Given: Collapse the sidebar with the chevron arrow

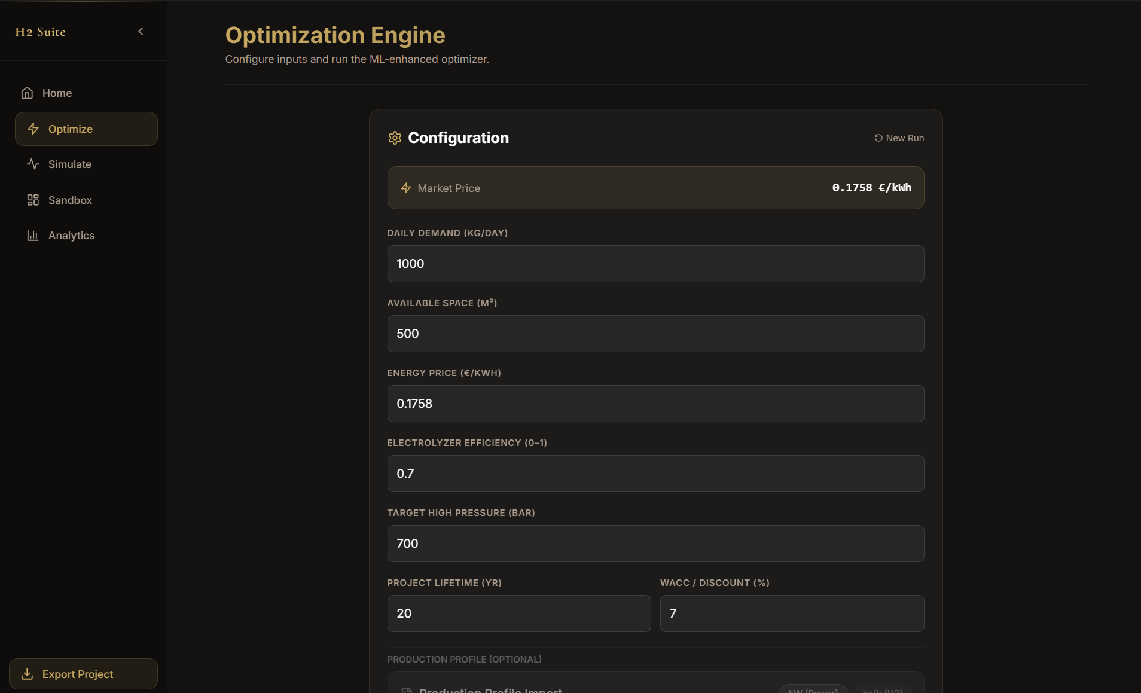Looking at the screenshot, I should coord(141,31).
